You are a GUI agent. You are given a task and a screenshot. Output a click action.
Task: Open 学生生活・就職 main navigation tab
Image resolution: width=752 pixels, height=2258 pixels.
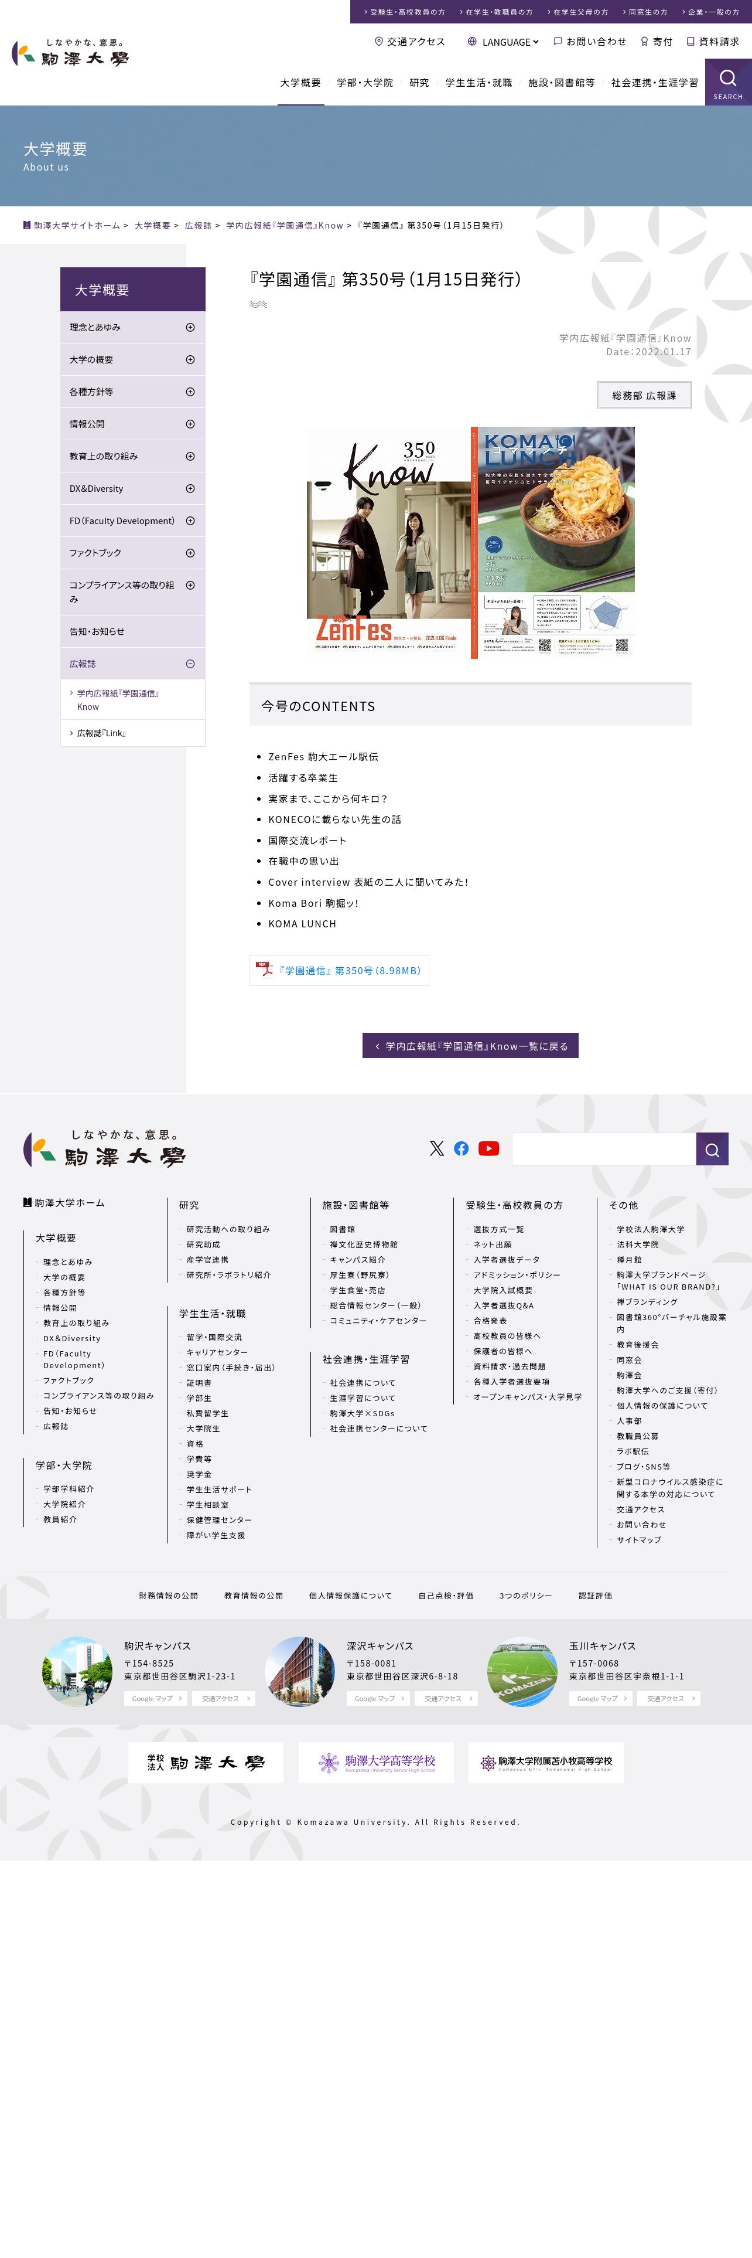click(478, 83)
